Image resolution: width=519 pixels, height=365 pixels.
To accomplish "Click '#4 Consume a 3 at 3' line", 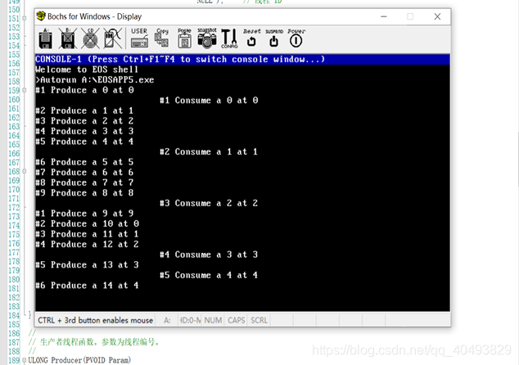I will pos(209,255).
